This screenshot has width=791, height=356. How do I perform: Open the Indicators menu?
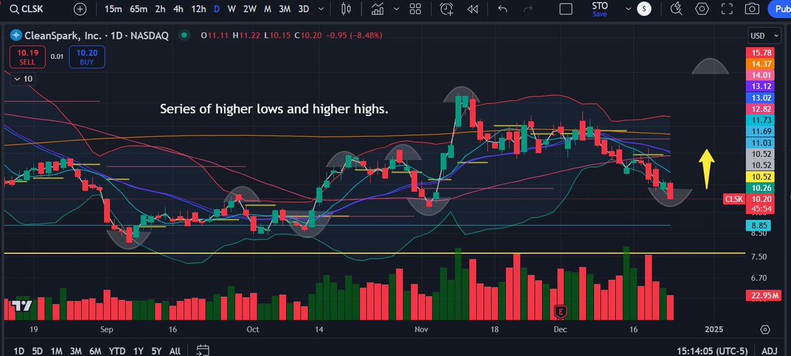[x=378, y=9]
